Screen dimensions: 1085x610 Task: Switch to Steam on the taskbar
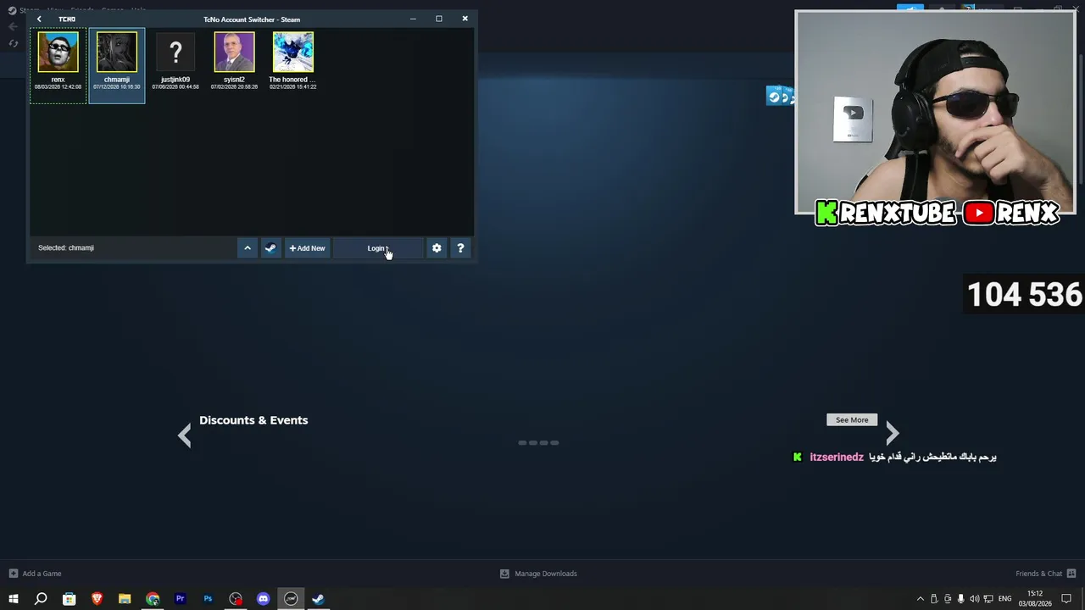[319, 599]
